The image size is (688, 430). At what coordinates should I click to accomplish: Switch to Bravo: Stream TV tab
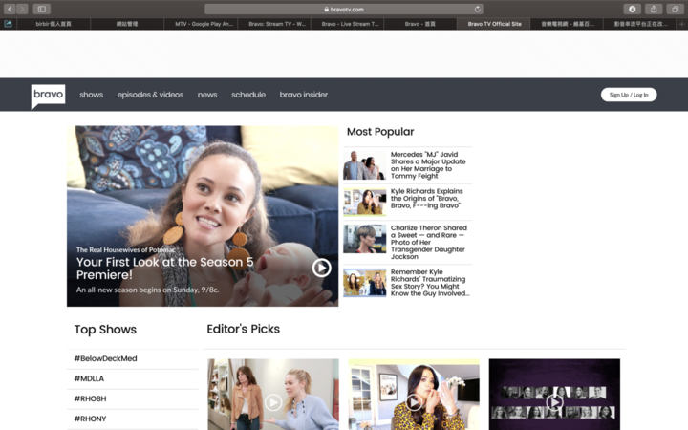pos(274,24)
